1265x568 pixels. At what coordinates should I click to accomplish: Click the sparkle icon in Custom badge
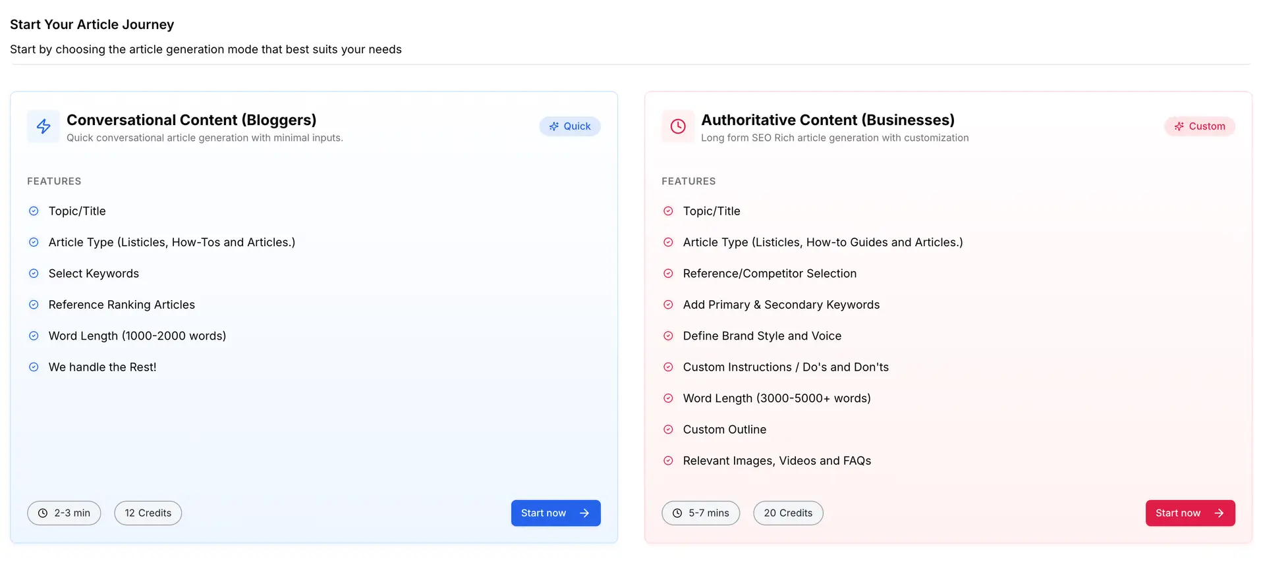(1179, 126)
